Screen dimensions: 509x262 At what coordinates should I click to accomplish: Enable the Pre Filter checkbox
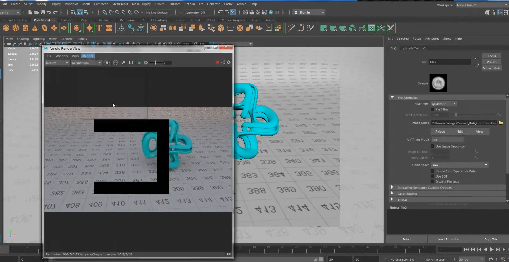tap(433, 109)
